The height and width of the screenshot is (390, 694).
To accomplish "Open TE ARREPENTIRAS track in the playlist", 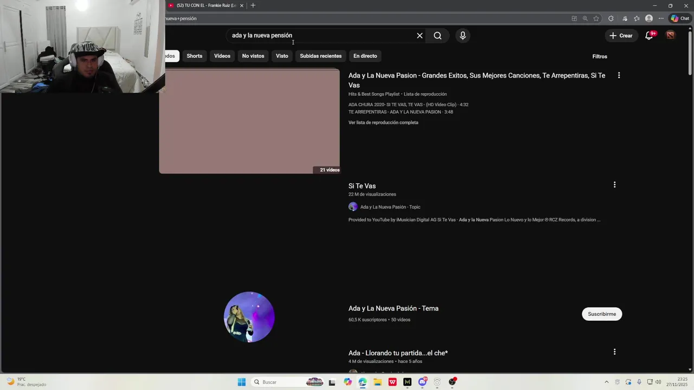I will coord(401,112).
